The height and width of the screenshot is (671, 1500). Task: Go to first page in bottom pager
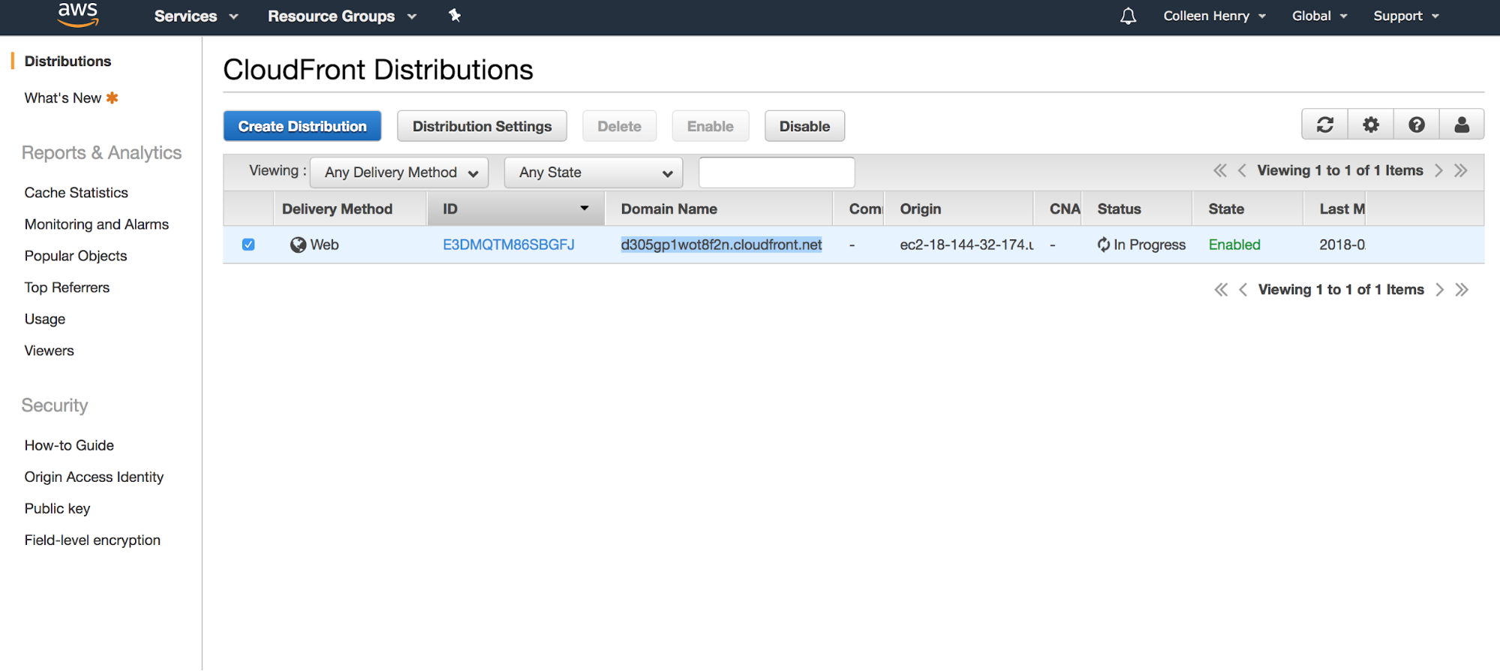point(1221,290)
